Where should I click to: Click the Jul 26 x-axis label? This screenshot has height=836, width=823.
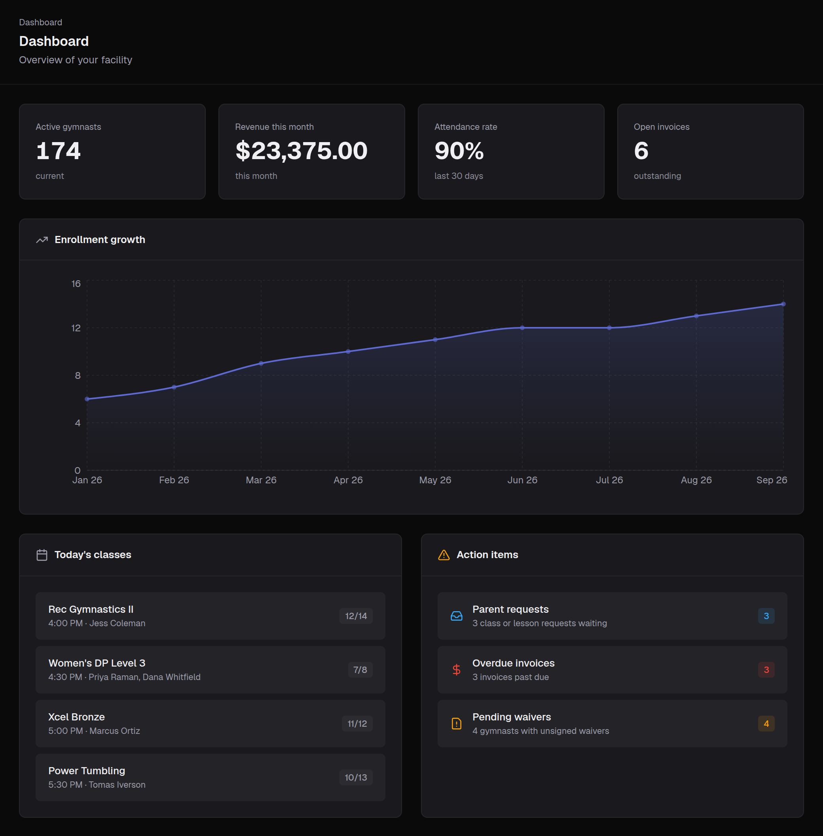click(x=609, y=480)
